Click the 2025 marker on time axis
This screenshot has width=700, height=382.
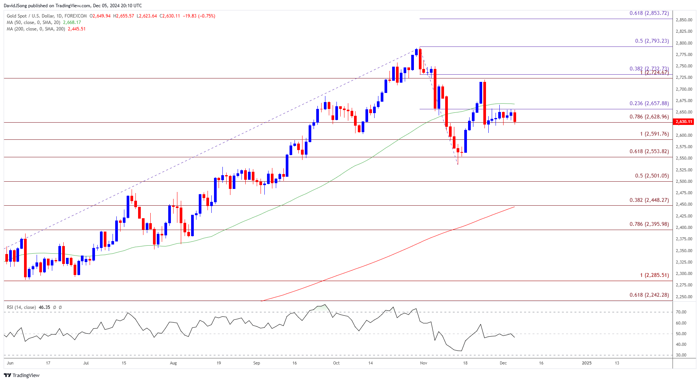pyautogui.click(x=587, y=363)
